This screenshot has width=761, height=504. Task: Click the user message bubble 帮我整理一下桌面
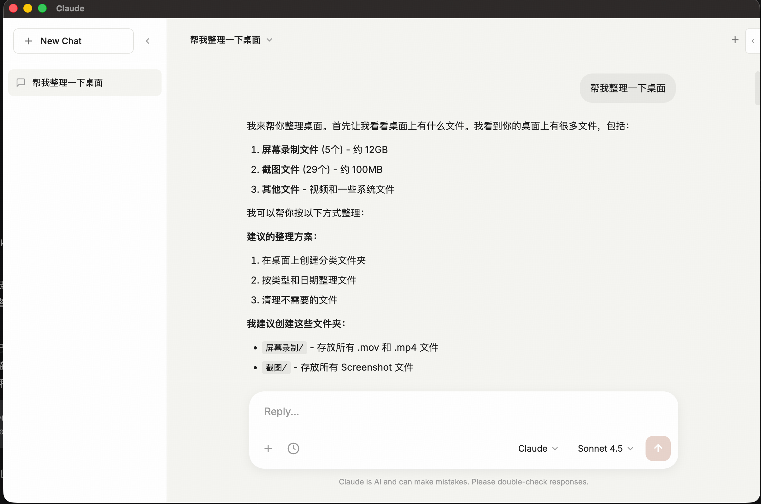coord(627,88)
